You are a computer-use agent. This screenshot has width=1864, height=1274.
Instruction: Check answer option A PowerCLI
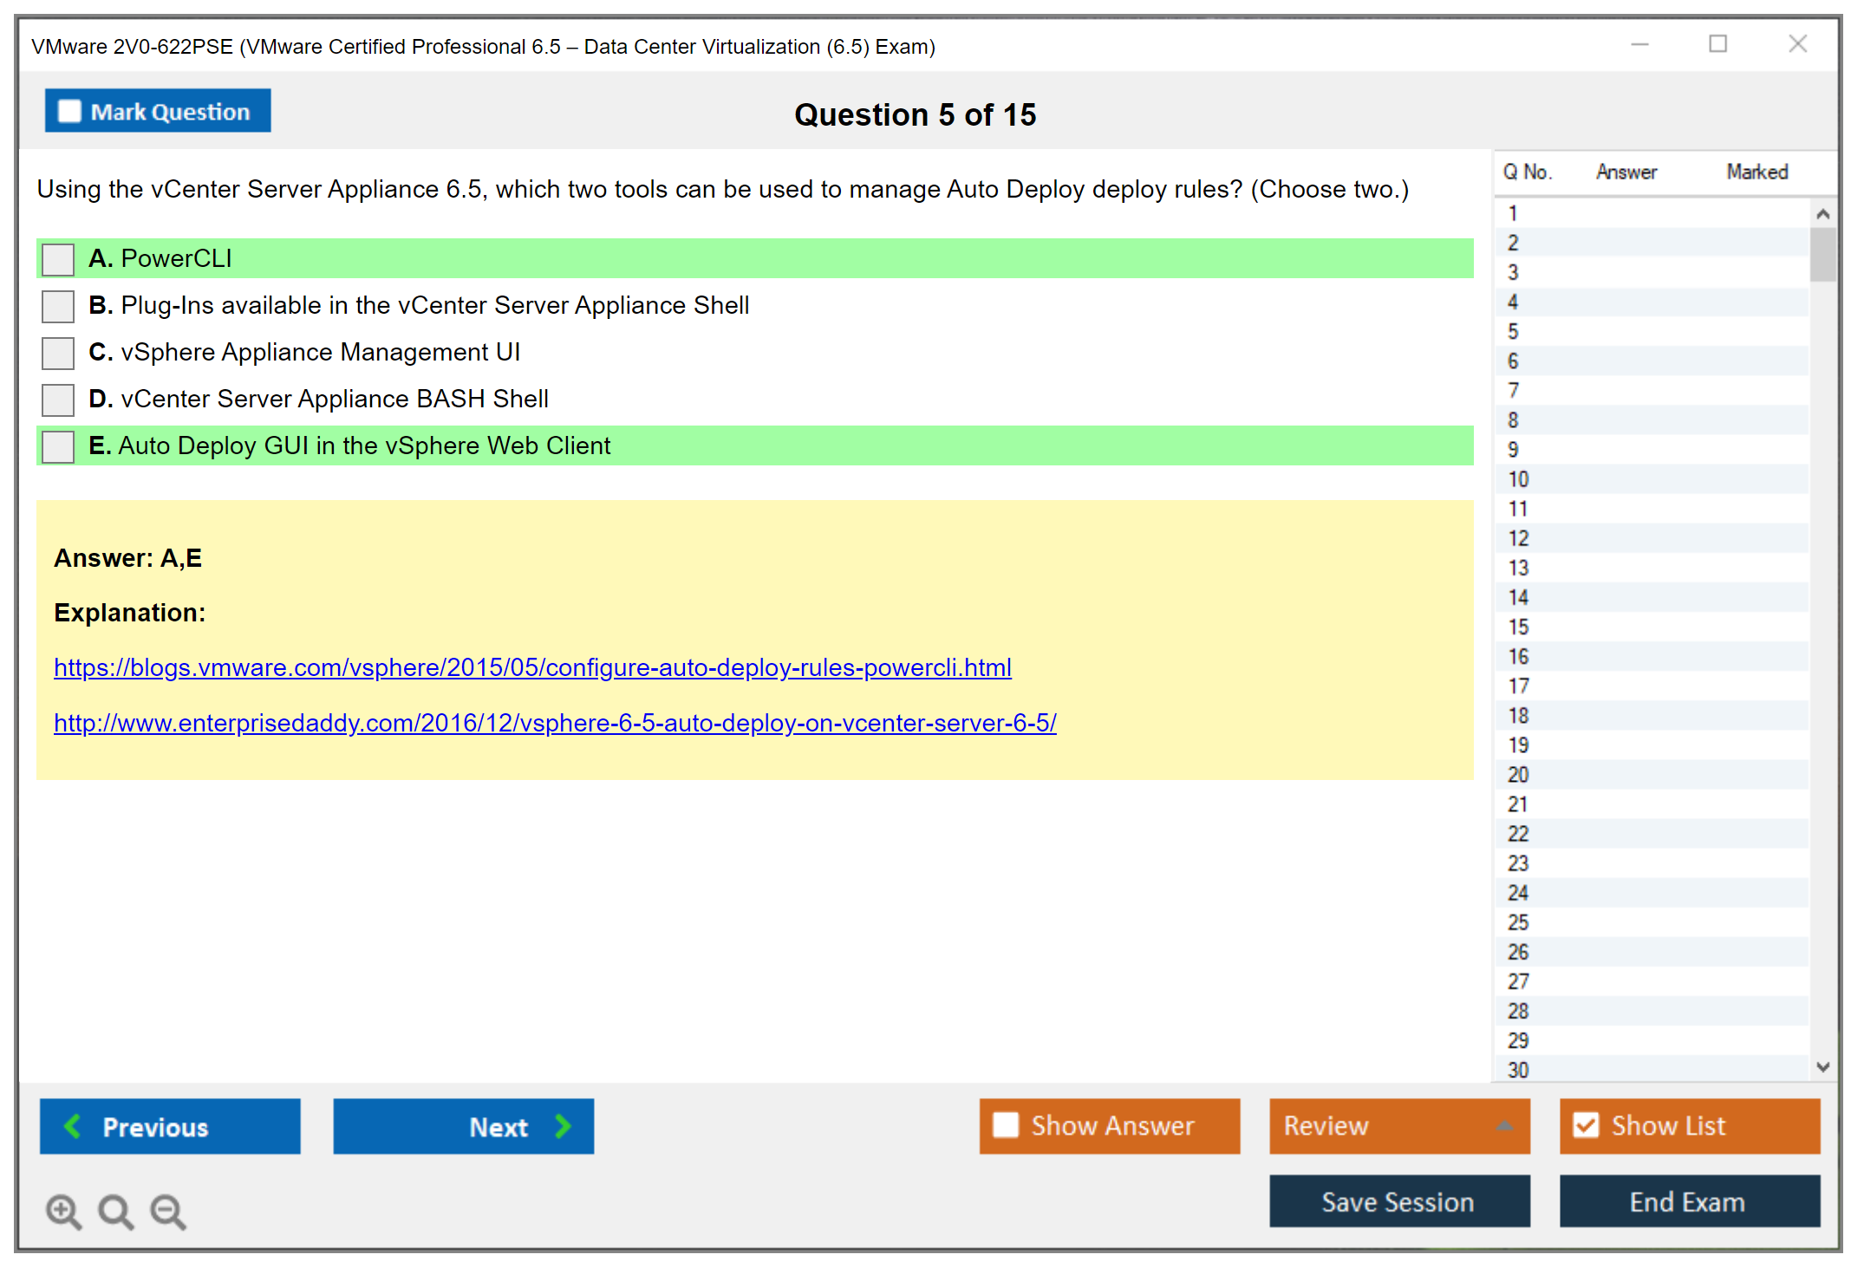click(x=58, y=259)
